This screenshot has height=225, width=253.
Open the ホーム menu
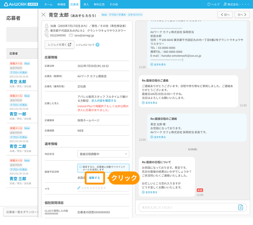pyautogui.click(x=48, y=4)
